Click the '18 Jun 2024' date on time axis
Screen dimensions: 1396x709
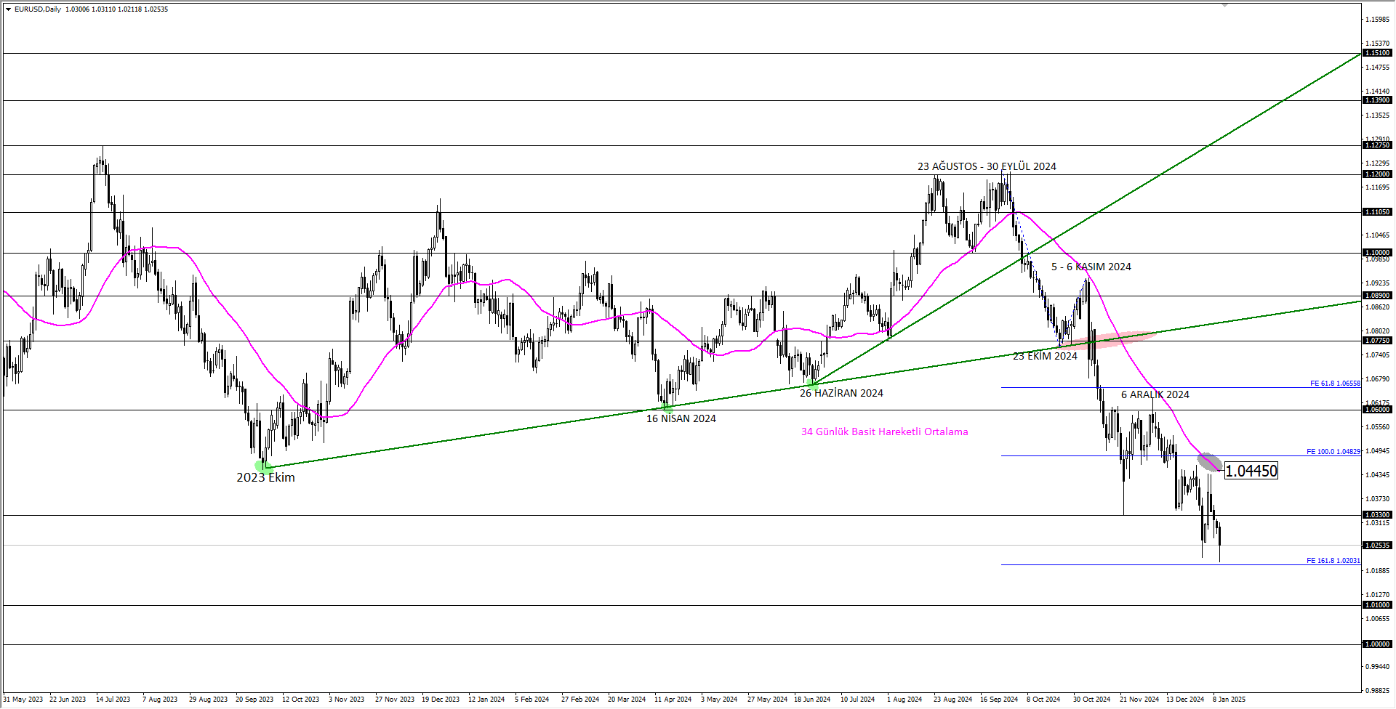pos(812,700)
